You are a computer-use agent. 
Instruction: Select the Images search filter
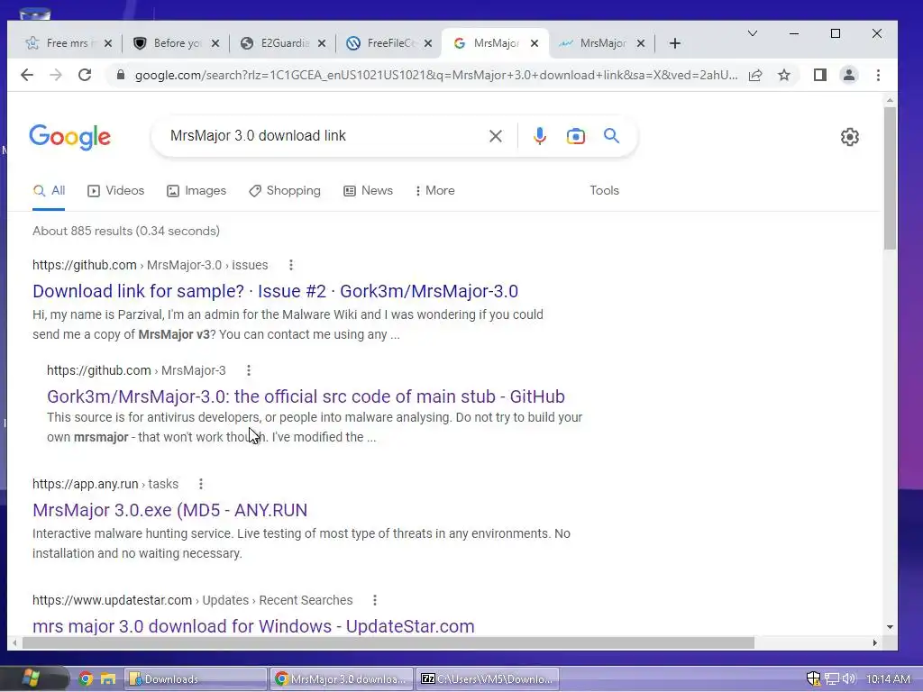coord(196,191)
